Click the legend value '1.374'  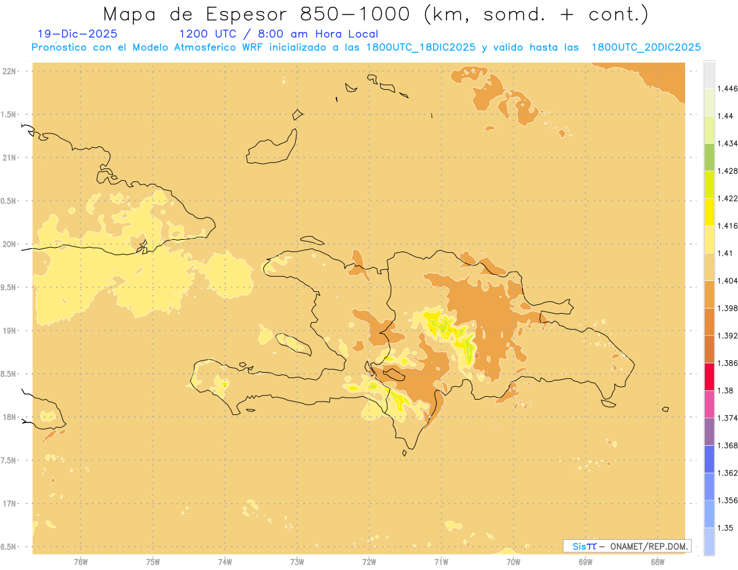(727, 418)
